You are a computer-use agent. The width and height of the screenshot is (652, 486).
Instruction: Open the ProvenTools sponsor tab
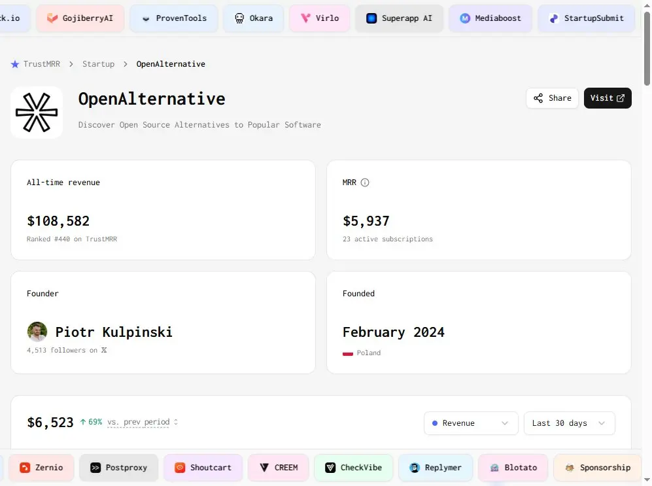tap(174, 18)
